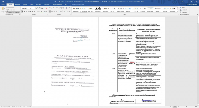
Task: Open Paragraph dialog launcher
Action: coord(70,15)
